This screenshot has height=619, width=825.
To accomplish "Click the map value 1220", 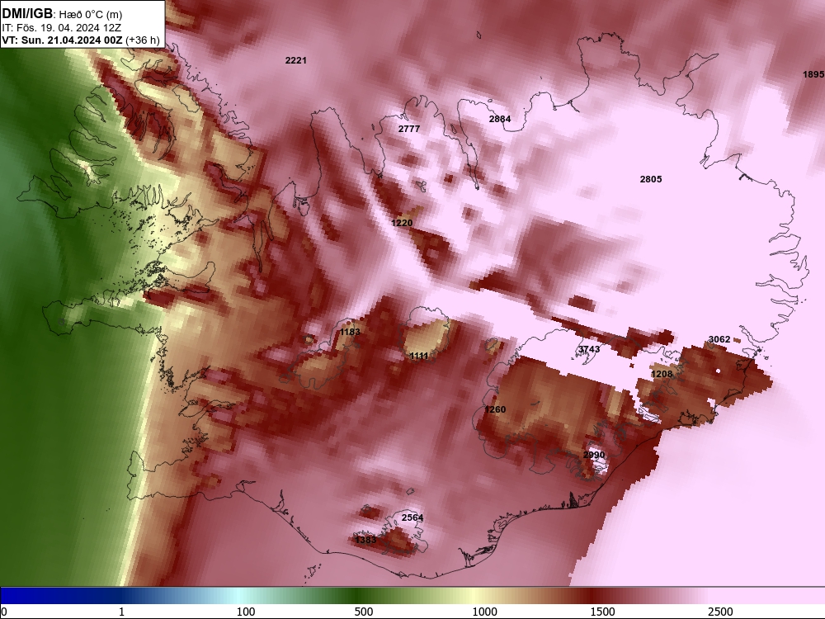I will pos(402,223).
